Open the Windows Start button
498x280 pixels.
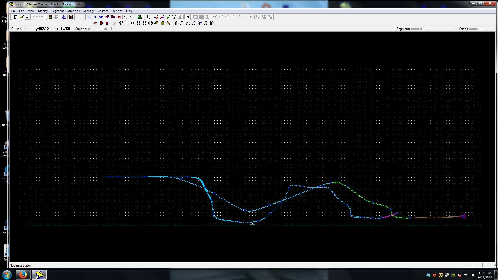click(7, 275)
